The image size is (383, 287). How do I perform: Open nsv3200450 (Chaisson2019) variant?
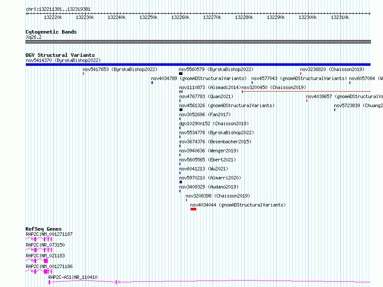pyautogui.click(x=274, y=87)
